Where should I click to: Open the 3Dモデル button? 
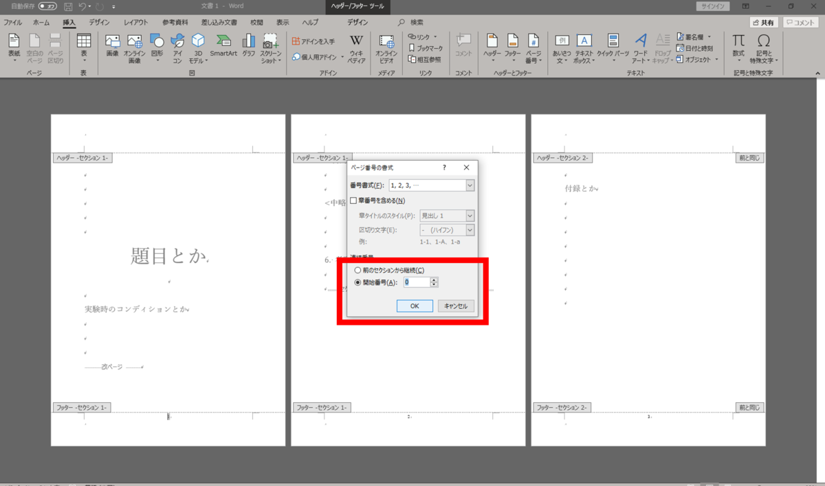click(x=198, y=48)
